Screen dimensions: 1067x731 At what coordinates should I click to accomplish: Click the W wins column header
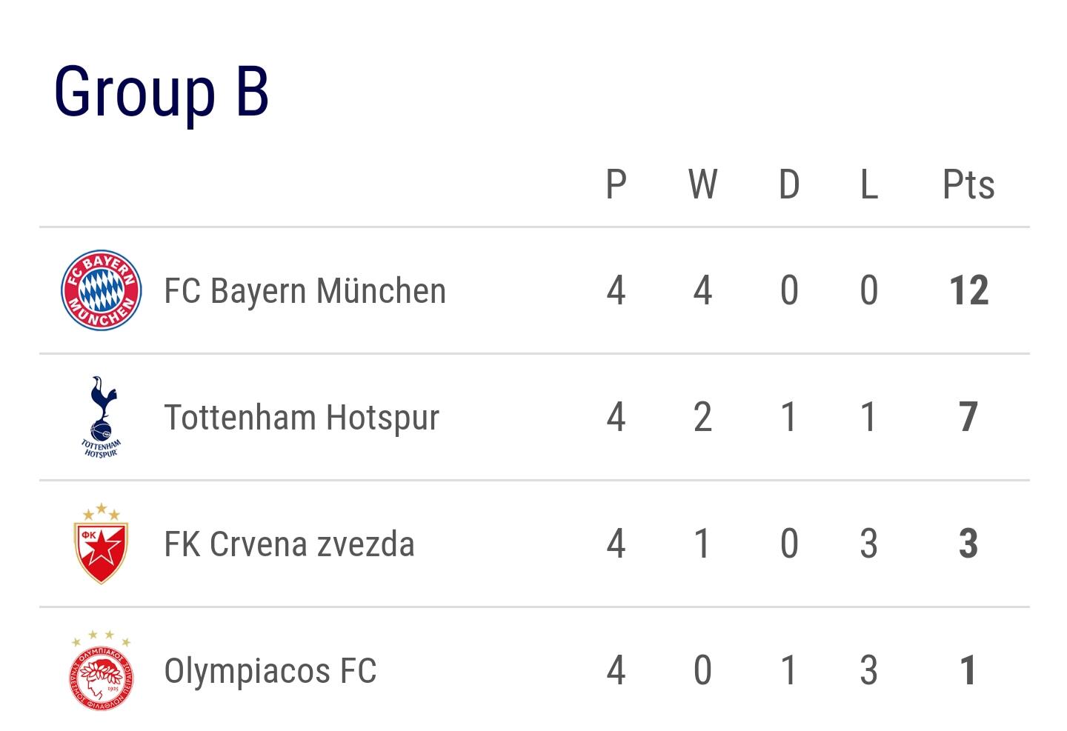pos(702,184)
